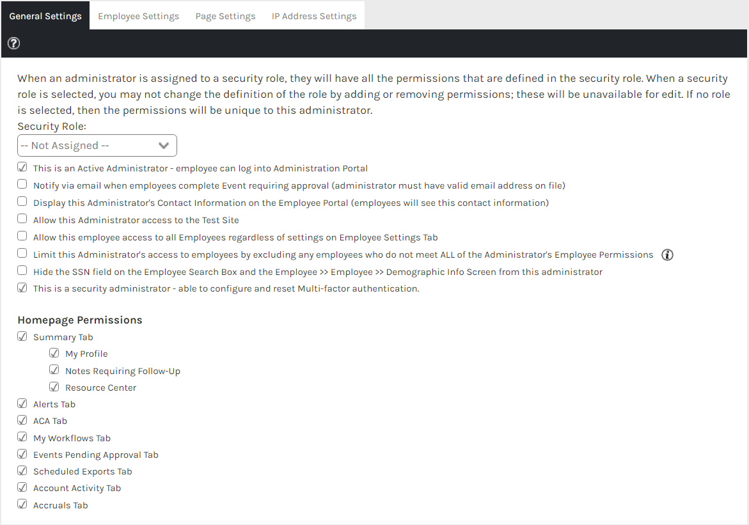
Task: Open the Page Settings tab
Action: 225,16
